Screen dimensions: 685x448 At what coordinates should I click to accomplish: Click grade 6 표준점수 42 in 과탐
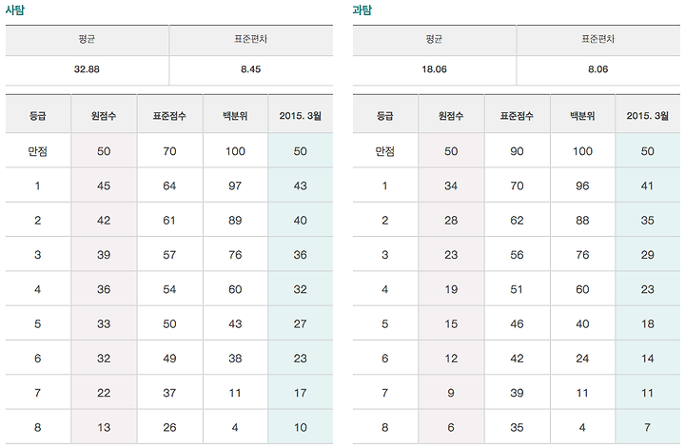(517, 359)
